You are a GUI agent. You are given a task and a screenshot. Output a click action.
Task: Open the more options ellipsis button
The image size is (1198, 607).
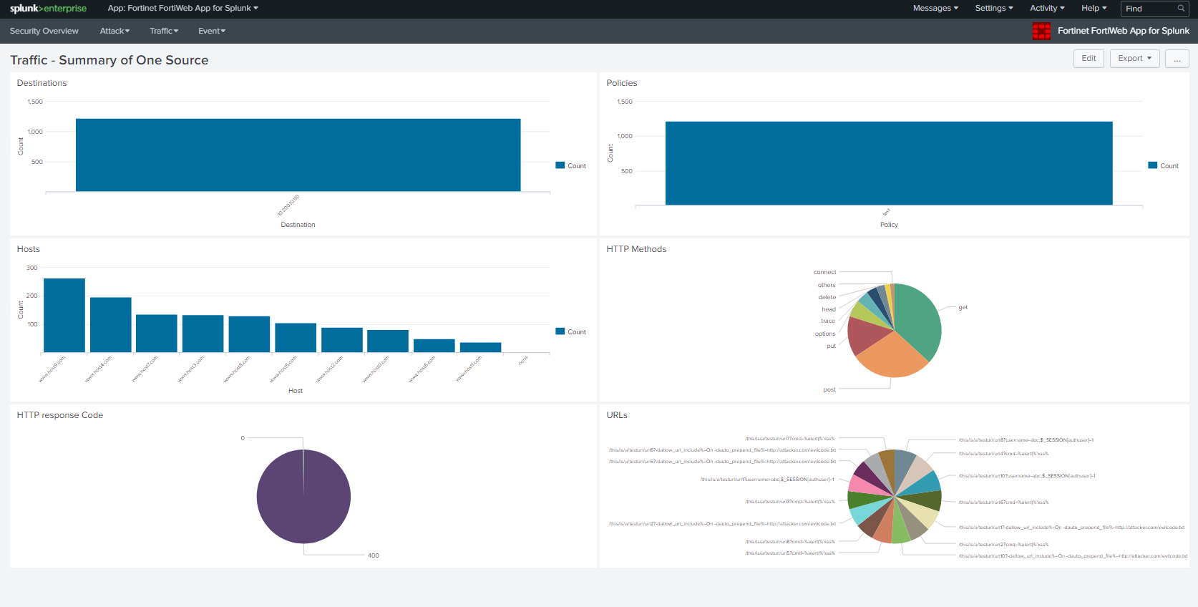click(x=1177, y=59)
